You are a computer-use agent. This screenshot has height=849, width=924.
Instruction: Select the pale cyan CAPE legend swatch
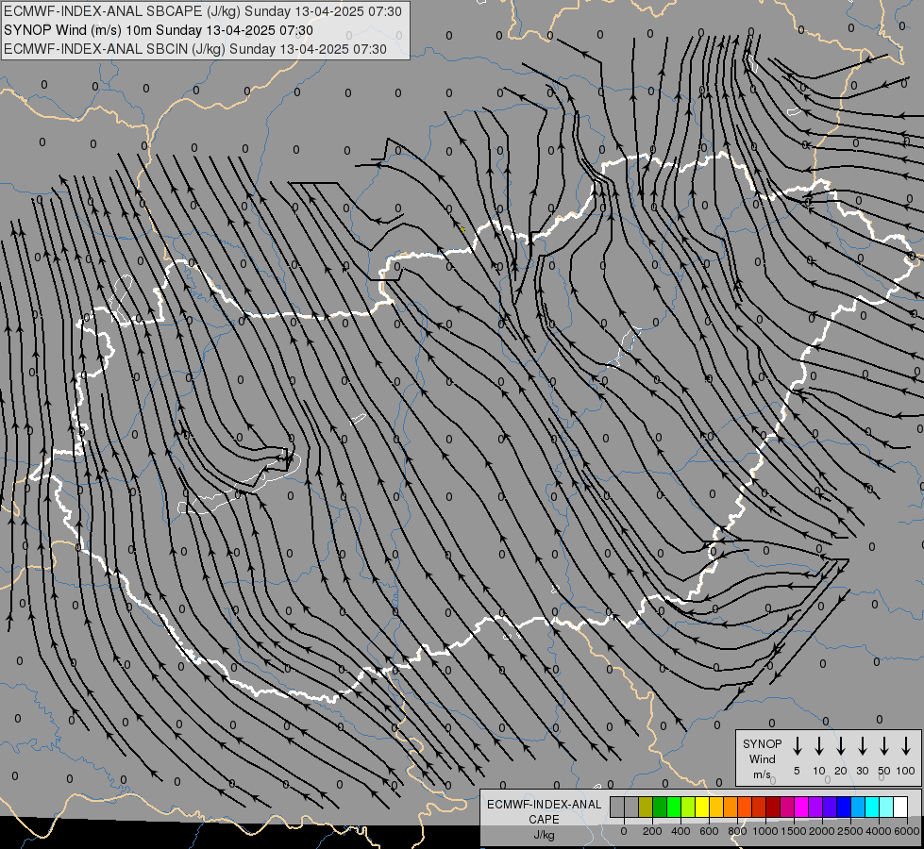(x=887, y=807)
